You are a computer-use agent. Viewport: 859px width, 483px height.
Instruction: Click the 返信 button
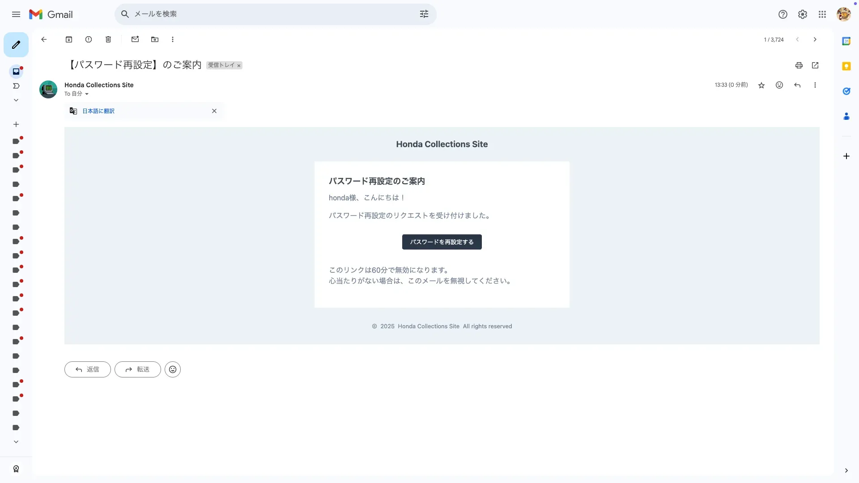coord(88,369)
